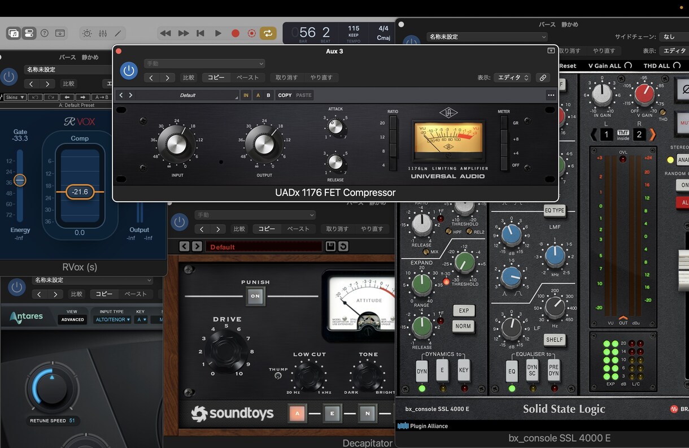The width and height of the screenshot is (689, 448).
Task: Toggle the UADx 1176 power bypass button
Action: pyautogui.click(x=129, y=71)
